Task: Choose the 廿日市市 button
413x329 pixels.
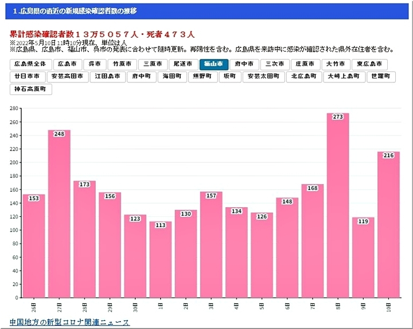Action: click(x=27, y=76)
